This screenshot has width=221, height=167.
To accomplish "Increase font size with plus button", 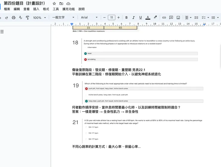I will (x=119, y=18).
